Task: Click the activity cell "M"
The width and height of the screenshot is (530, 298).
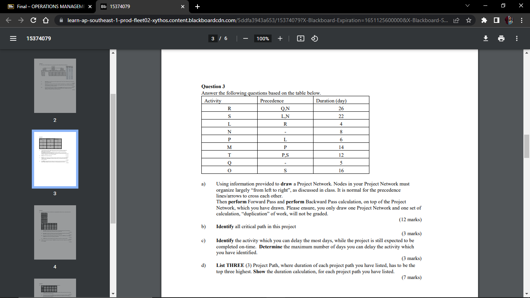Action: click(229, 147)
